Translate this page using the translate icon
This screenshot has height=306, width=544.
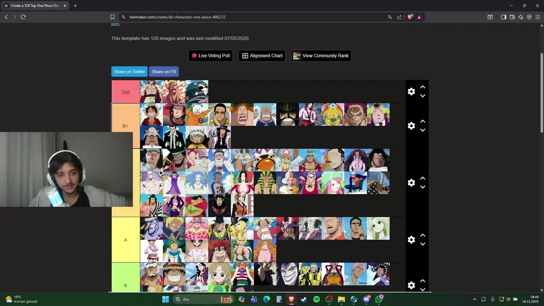[390, 17]
